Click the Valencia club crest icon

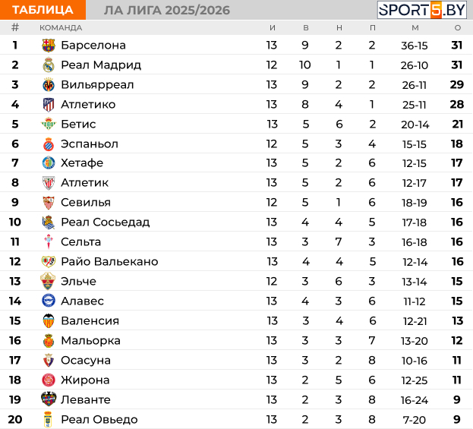click(x=49, y=321)
